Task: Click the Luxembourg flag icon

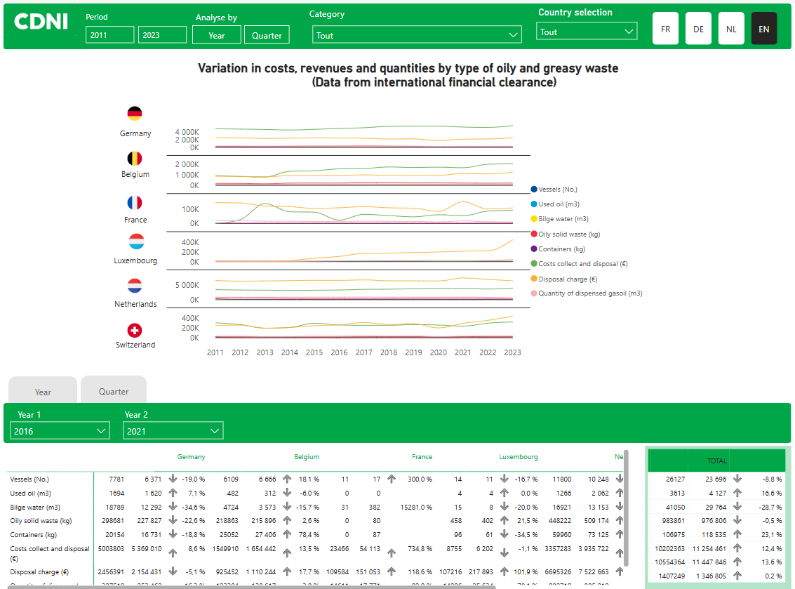Action: tap(136, 241)
